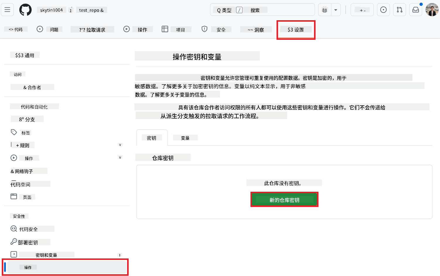Open 标签 settings in sidebar

point(26,133)
